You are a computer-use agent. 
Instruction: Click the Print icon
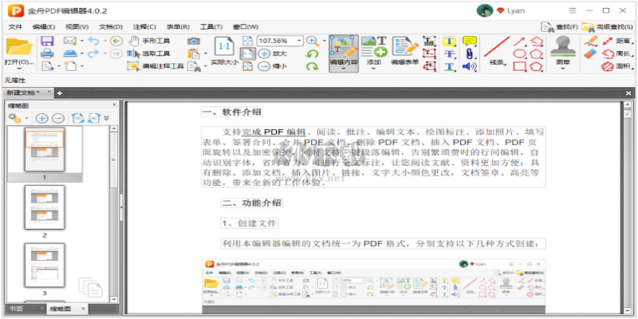[x=48, y=53]
